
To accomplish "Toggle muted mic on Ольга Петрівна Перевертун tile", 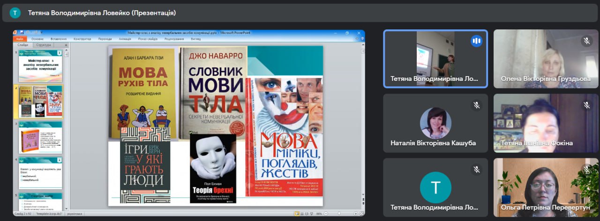I will pyautogui.click(x=586, y=169).
